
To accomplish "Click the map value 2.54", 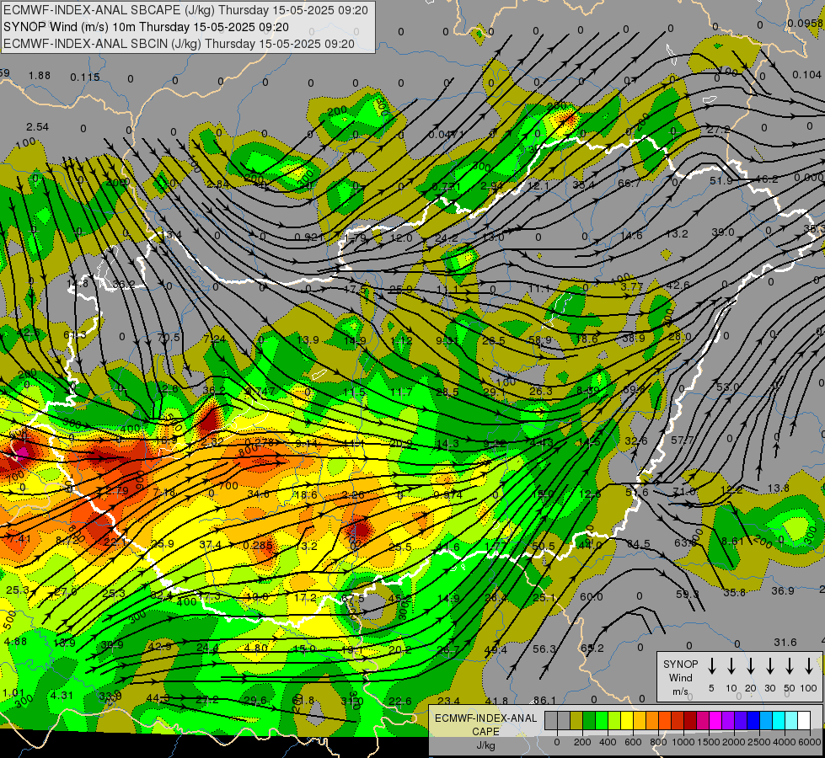I will (37, 127).
